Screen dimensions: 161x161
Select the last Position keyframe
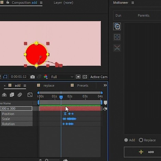(x=72, y=114)
